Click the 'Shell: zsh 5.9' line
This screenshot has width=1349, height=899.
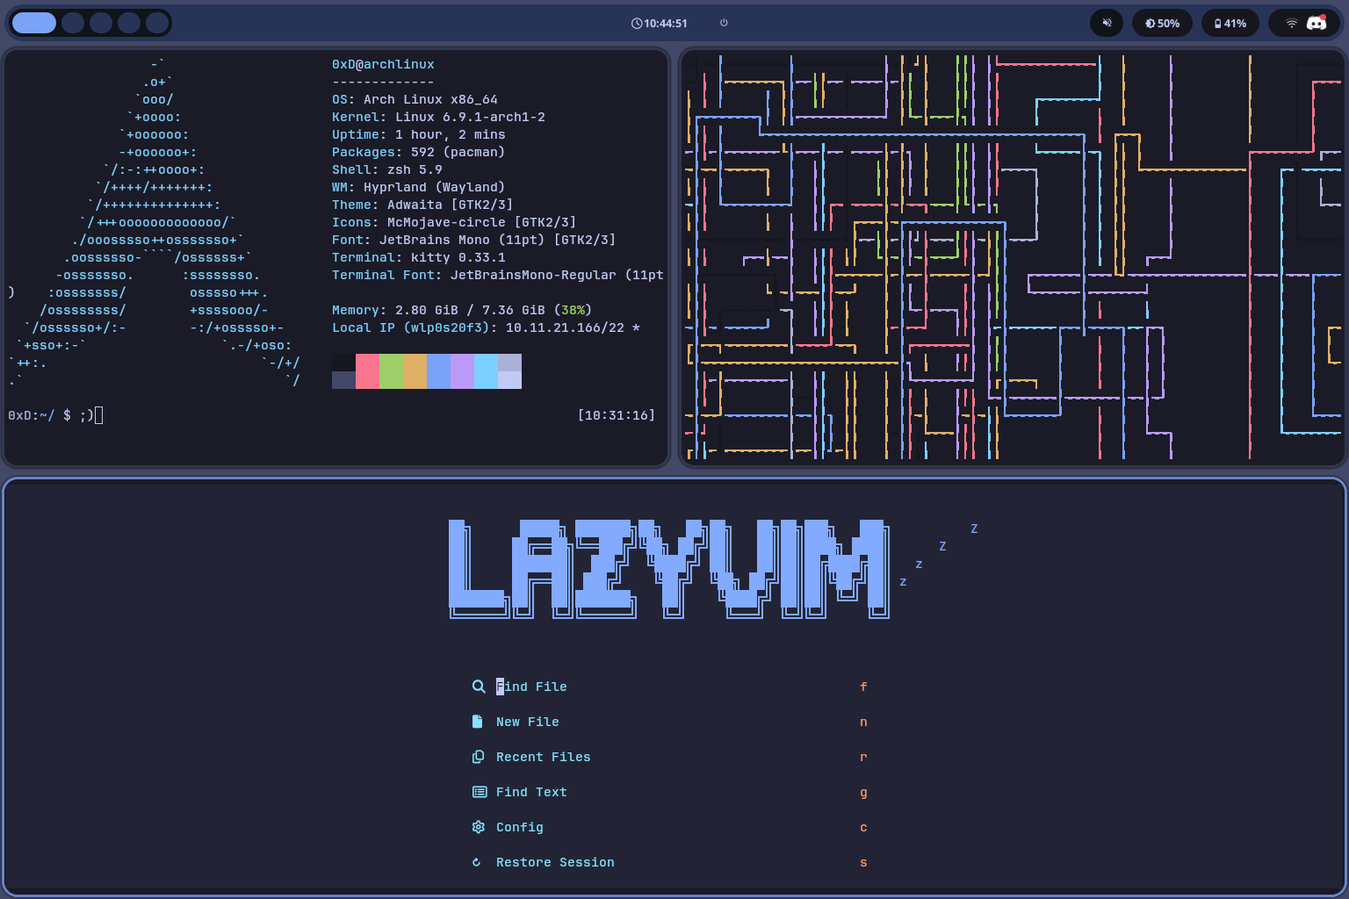pyautogui.click(x=387, y=169)
